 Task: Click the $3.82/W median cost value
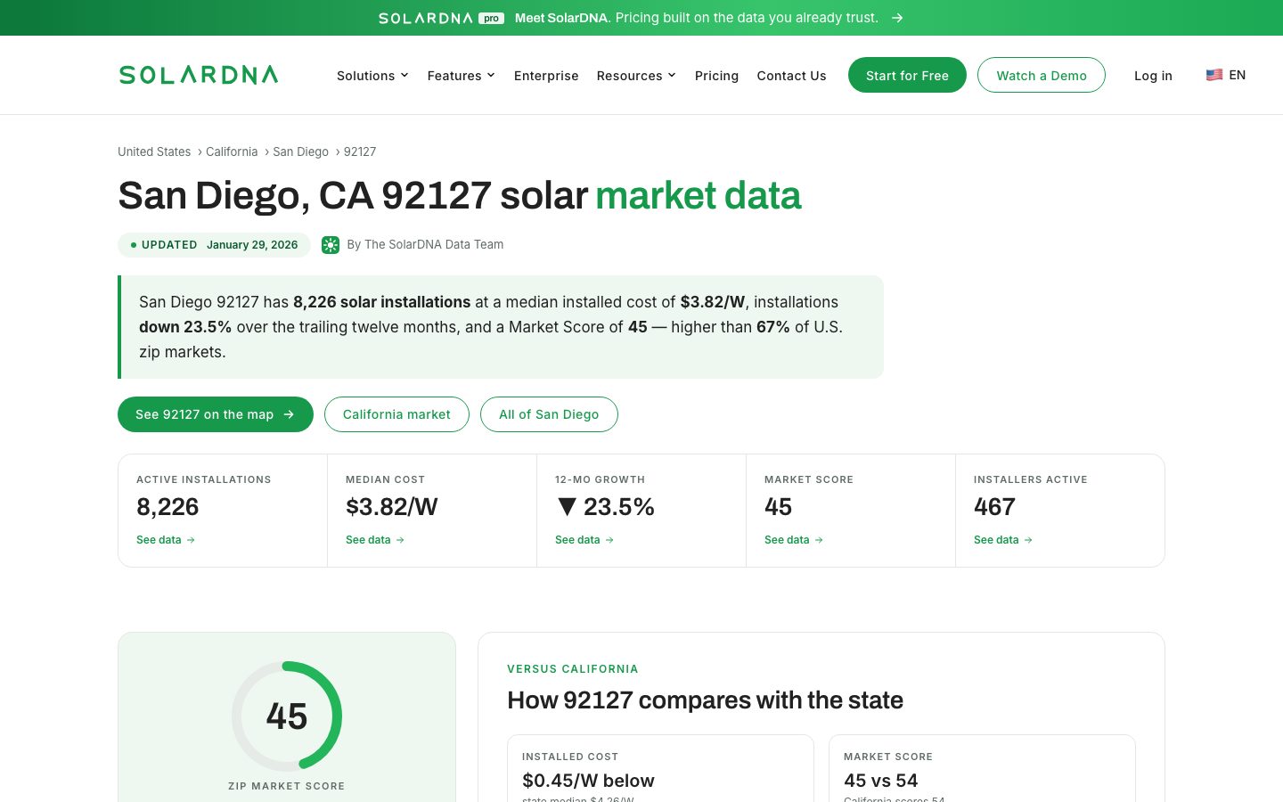pyautogui.click(x=392, y=507)
